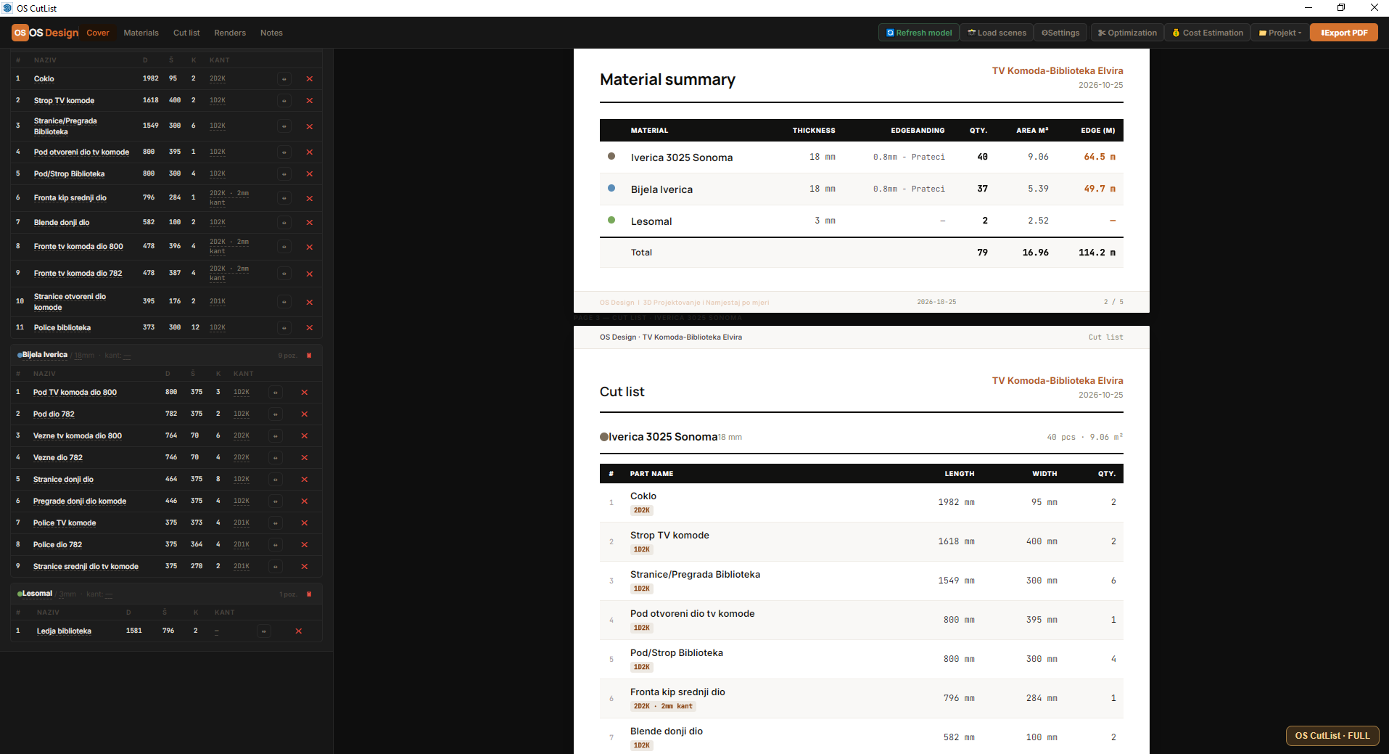Open Settings from the toolbar
This screenshot has height=754, width=1389.
(1060, 33)
